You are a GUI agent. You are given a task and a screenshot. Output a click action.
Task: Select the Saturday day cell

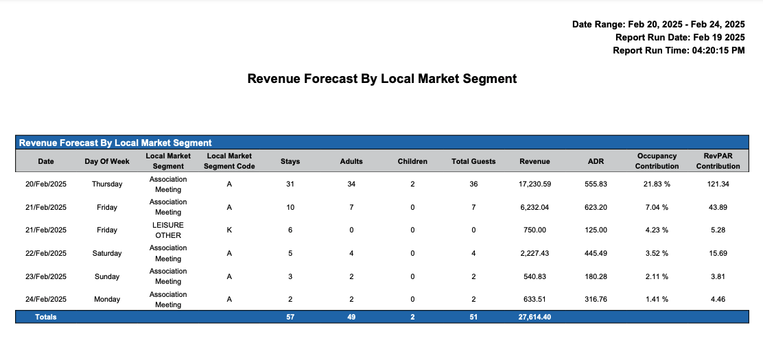click(x=107, y=253)
